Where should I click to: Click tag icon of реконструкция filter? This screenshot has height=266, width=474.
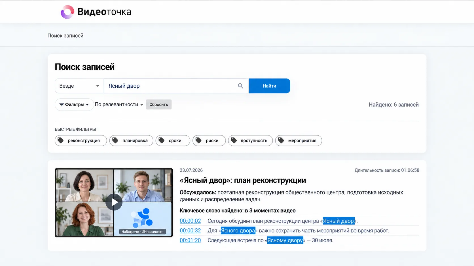61,140
